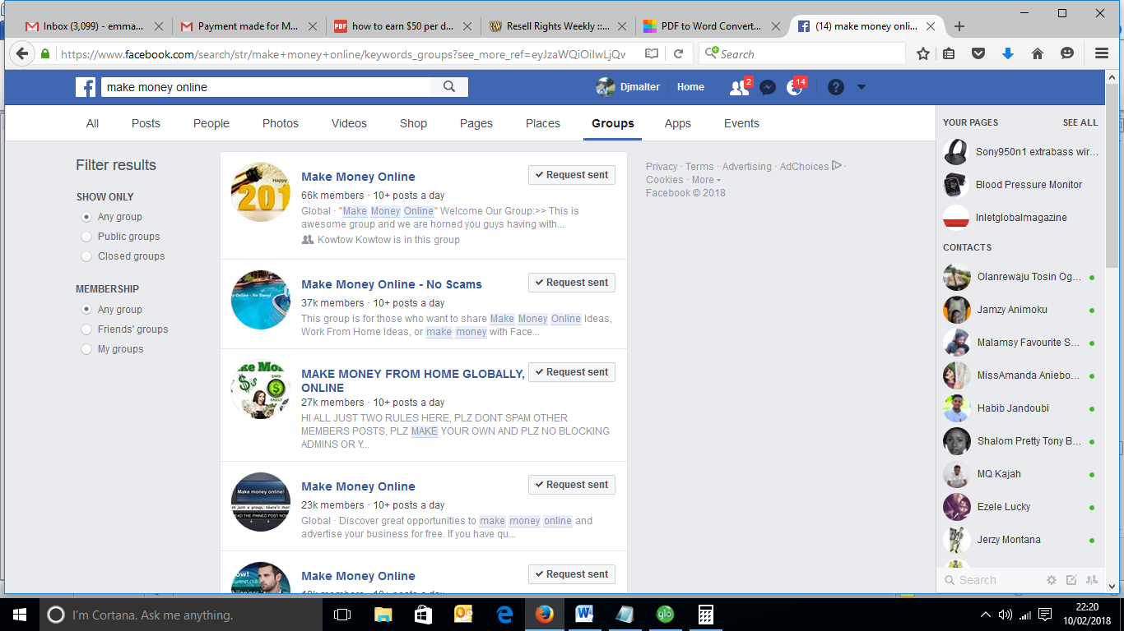Switch to the Photos search tab
The width and height of the screenshot is (1124, 631).
(x=281, y=123)
